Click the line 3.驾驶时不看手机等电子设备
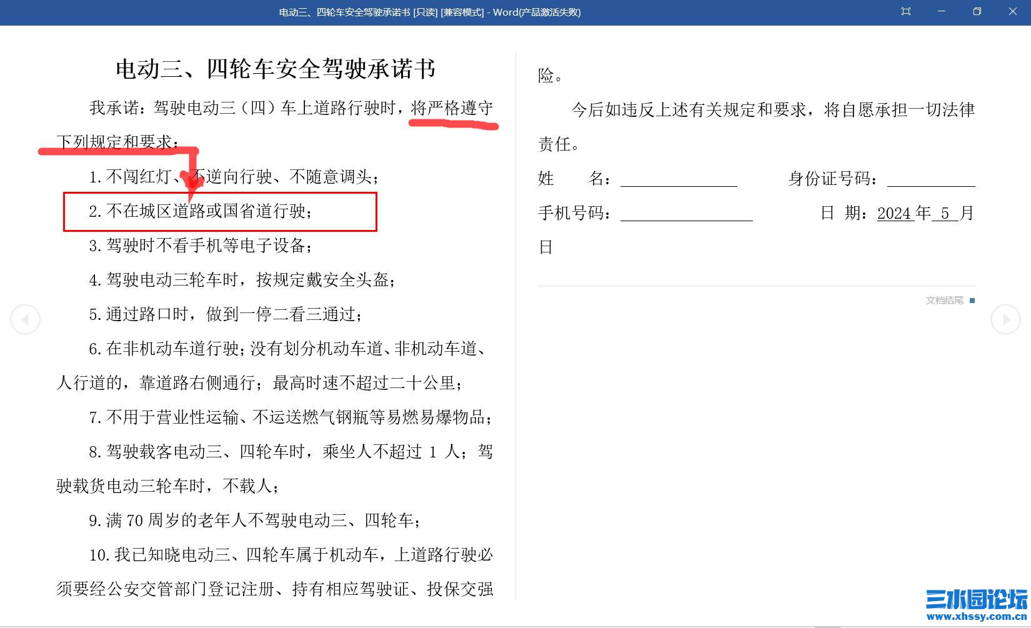Image resolution: width=1031 pixels, height=628 pixels. pyautogui.click(x=201, y=246)
